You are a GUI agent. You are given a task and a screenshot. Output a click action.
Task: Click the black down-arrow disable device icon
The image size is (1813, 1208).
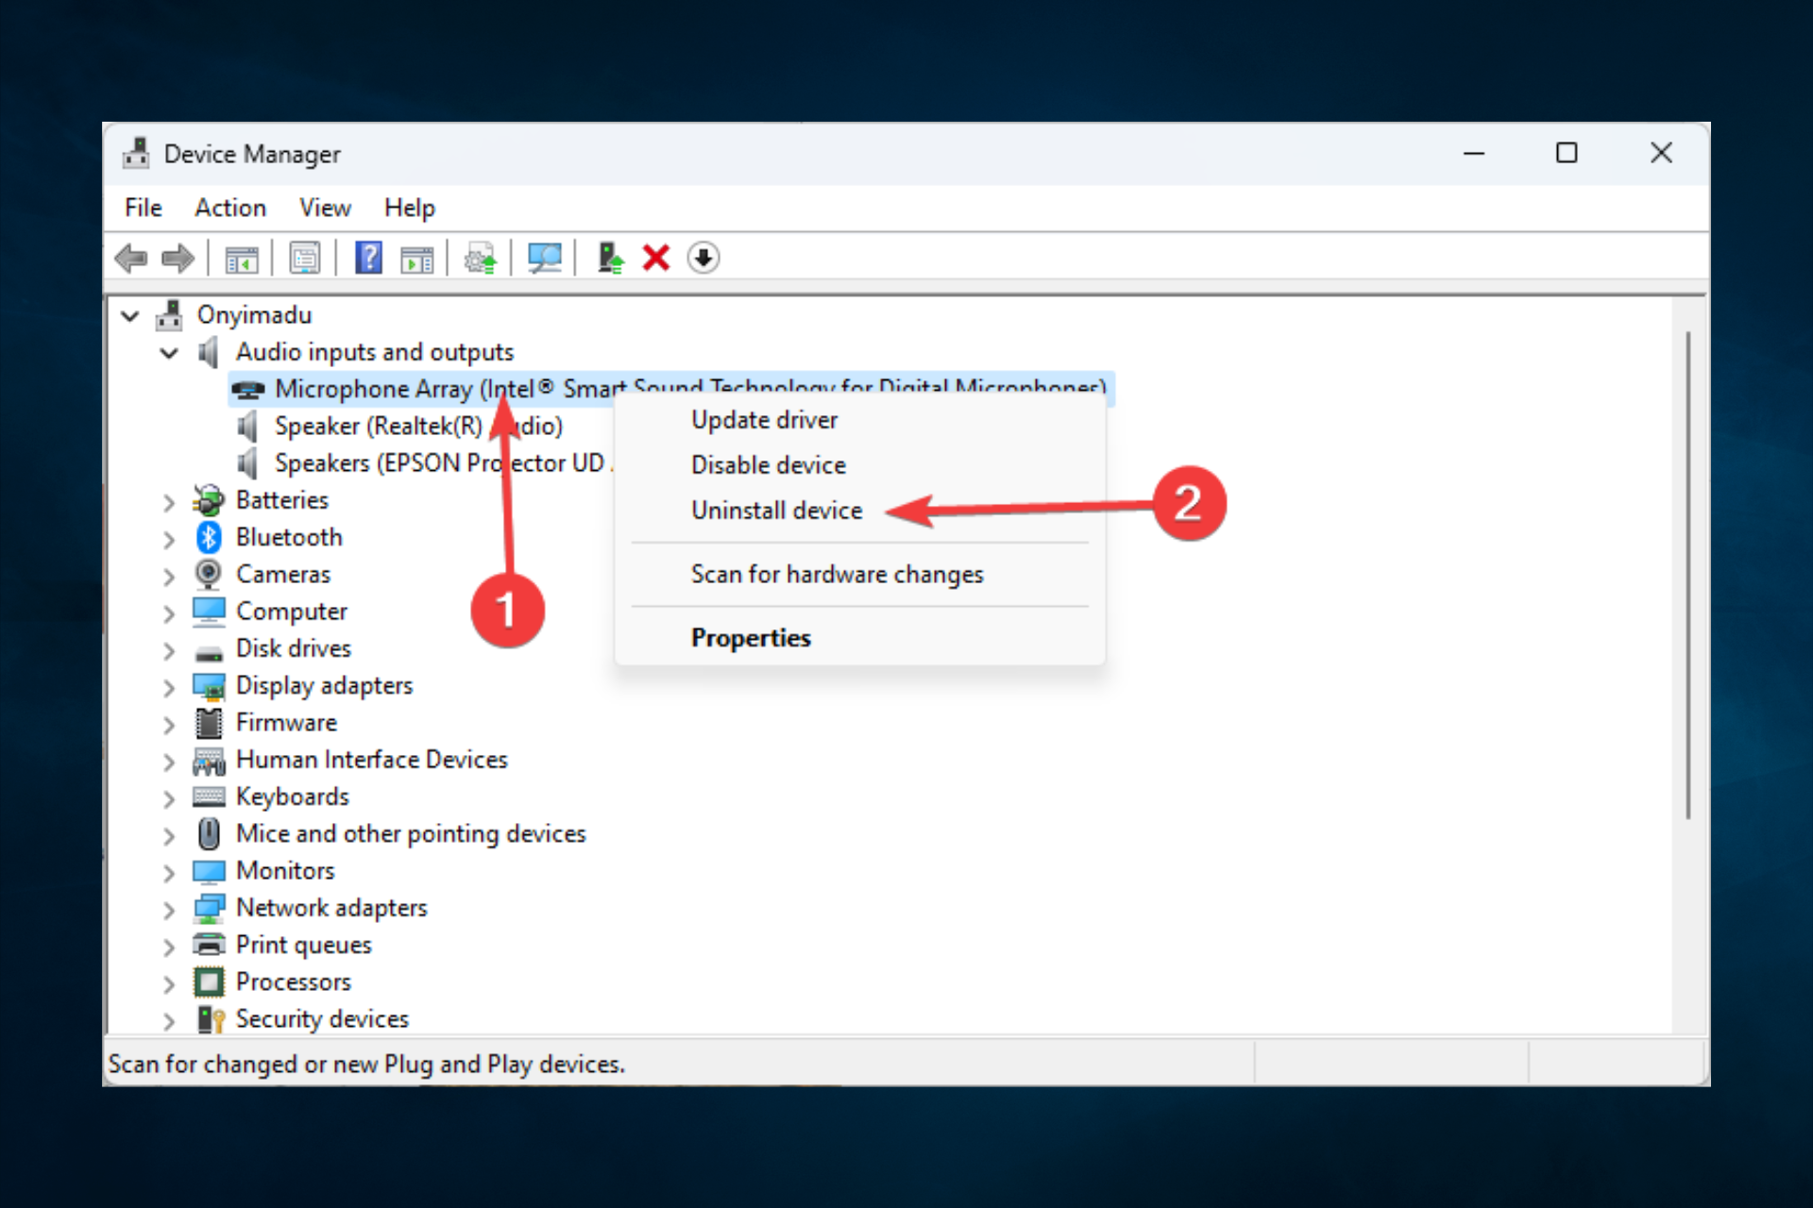(x=703, y=258)
